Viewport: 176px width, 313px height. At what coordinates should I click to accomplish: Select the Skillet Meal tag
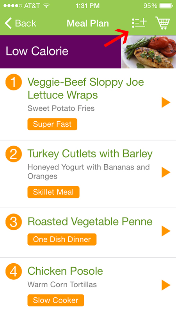pyautogui.click(x=53, y=192)
